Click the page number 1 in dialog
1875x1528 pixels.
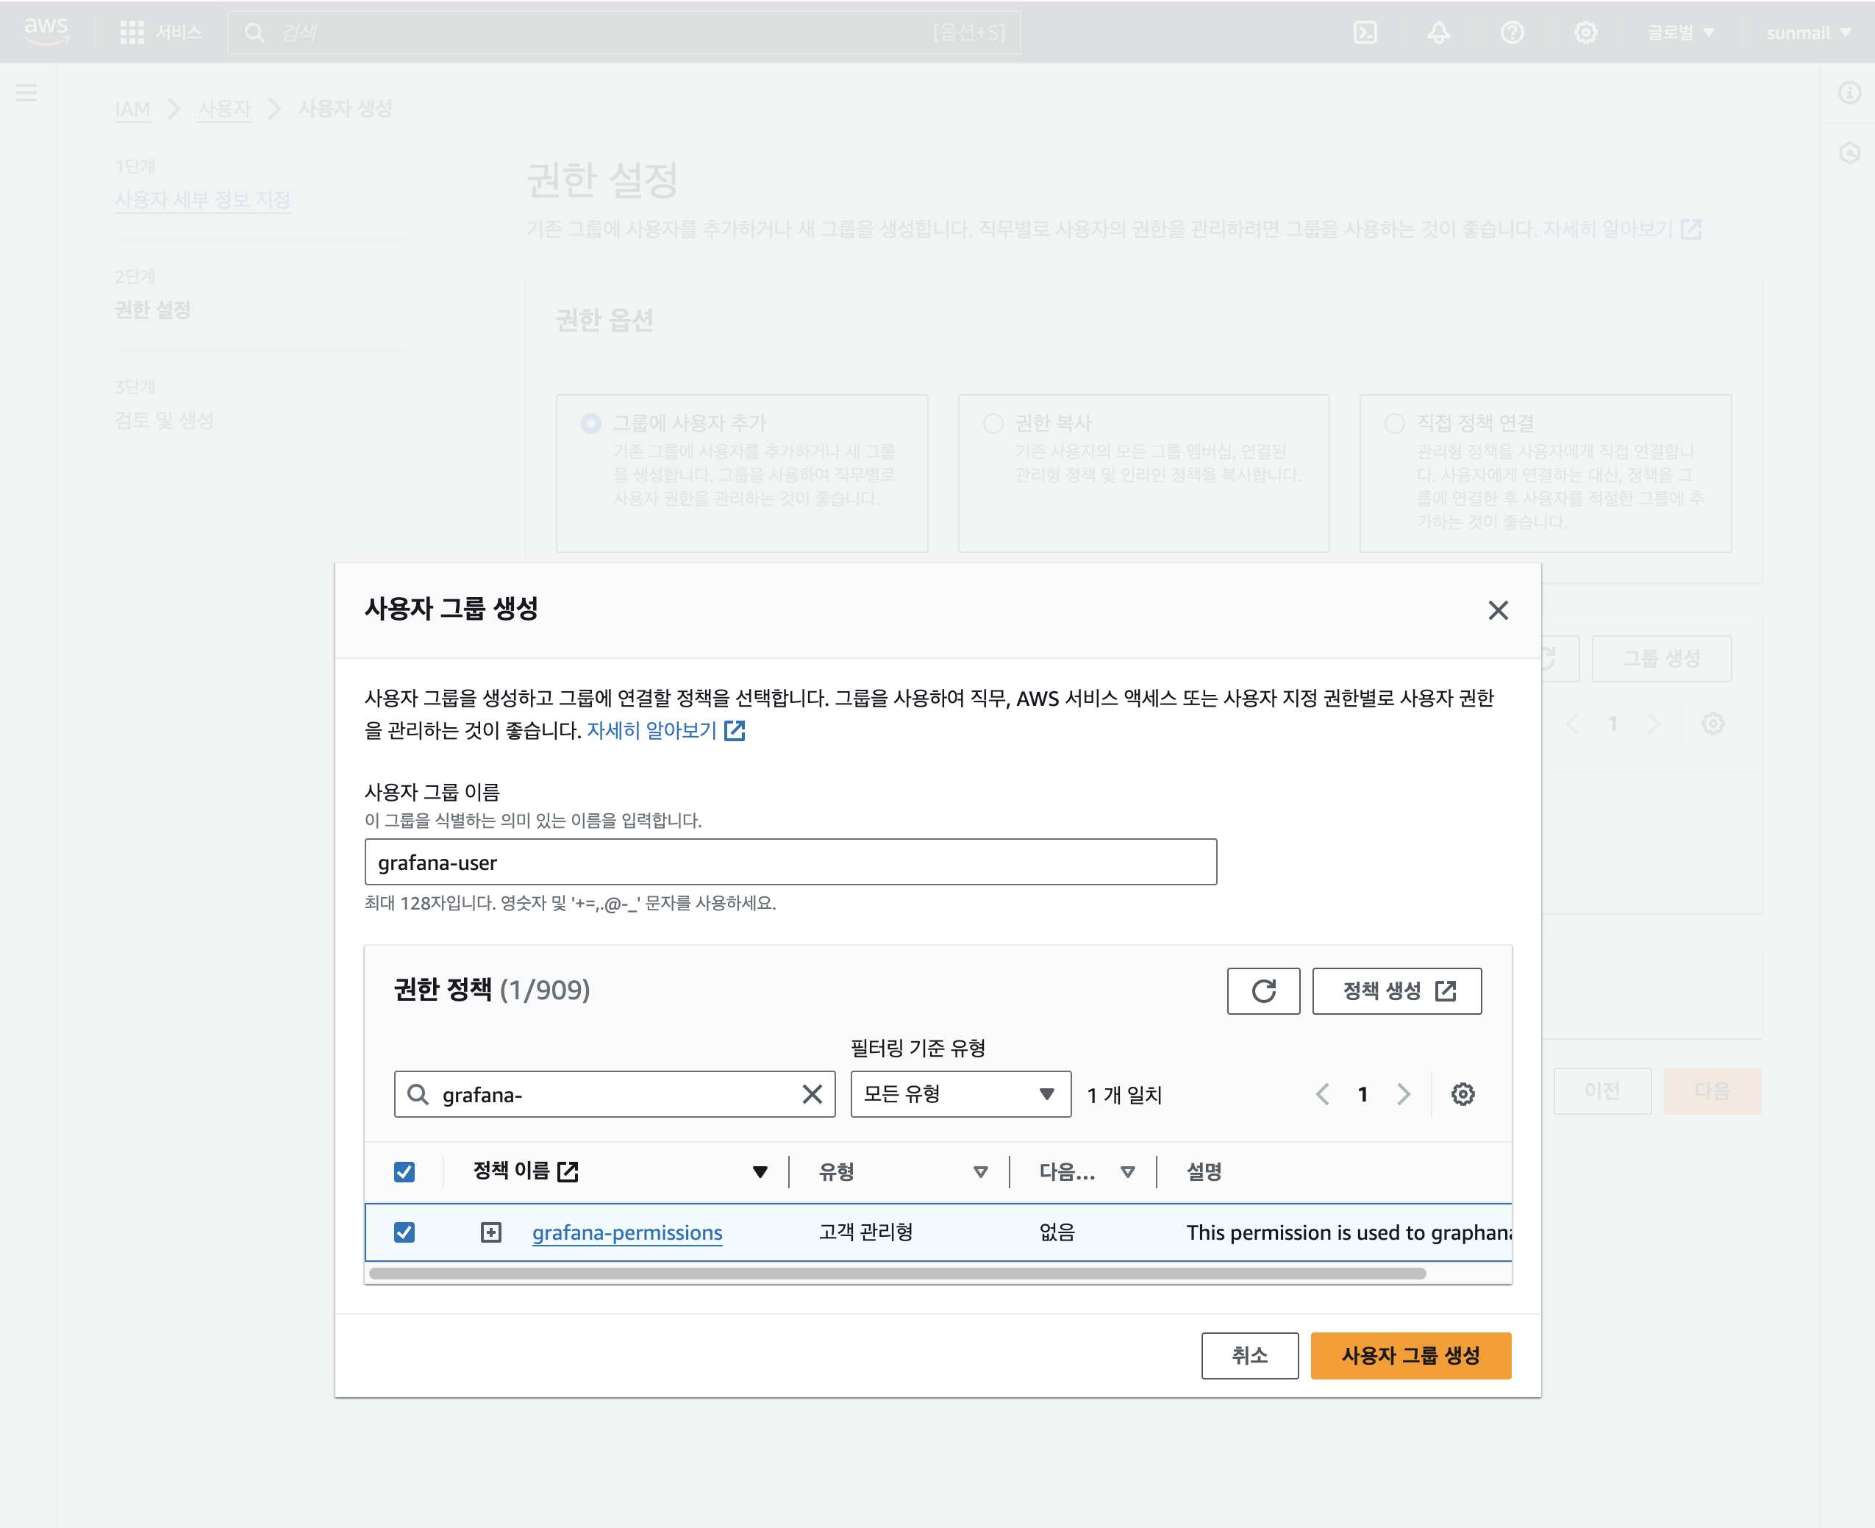pos(1362,1094)
